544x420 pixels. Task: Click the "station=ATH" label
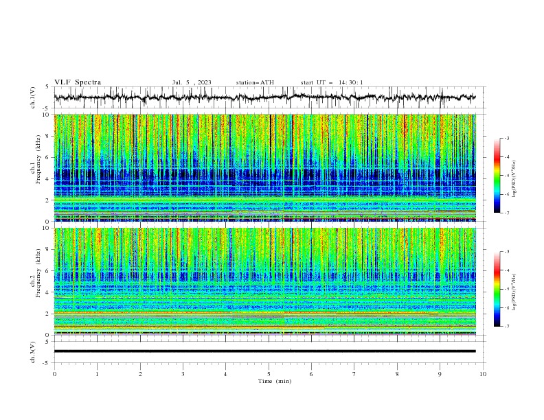pos(255,82)
